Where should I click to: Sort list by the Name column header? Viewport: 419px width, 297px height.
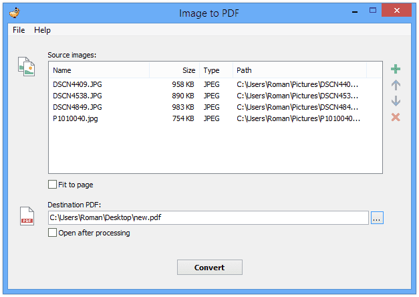(x=99, y=70)
